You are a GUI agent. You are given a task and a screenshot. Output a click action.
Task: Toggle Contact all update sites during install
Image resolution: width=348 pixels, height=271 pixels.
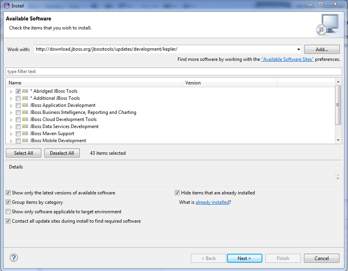click(8, 221)
